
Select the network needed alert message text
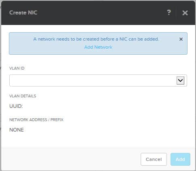(96, 39)
